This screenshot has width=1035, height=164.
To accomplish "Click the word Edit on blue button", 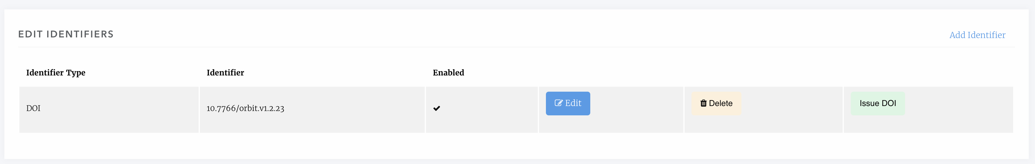I will coord(573,103).
